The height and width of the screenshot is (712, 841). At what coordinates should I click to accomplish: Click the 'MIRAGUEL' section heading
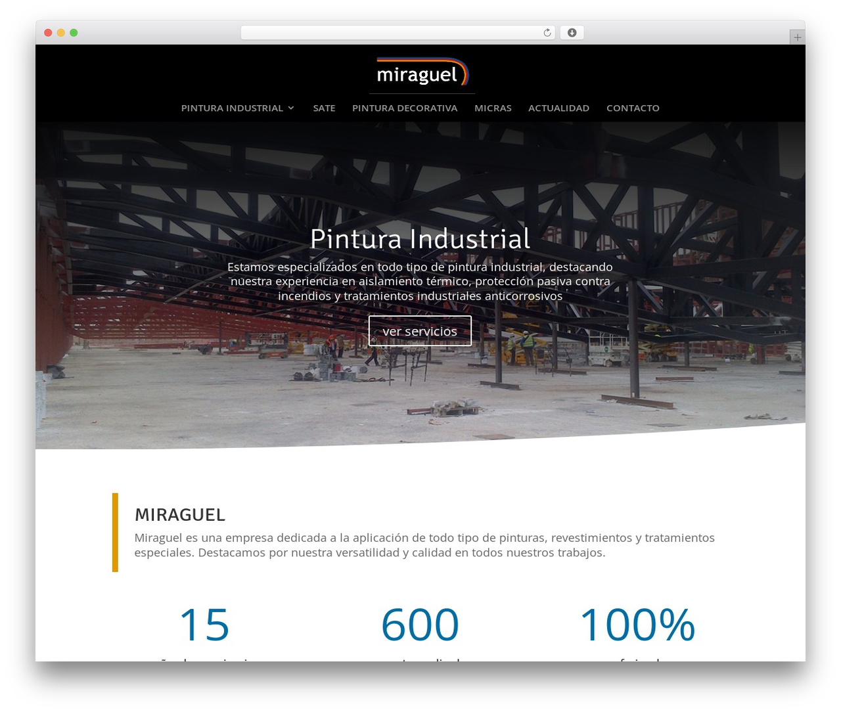point(180,515)
